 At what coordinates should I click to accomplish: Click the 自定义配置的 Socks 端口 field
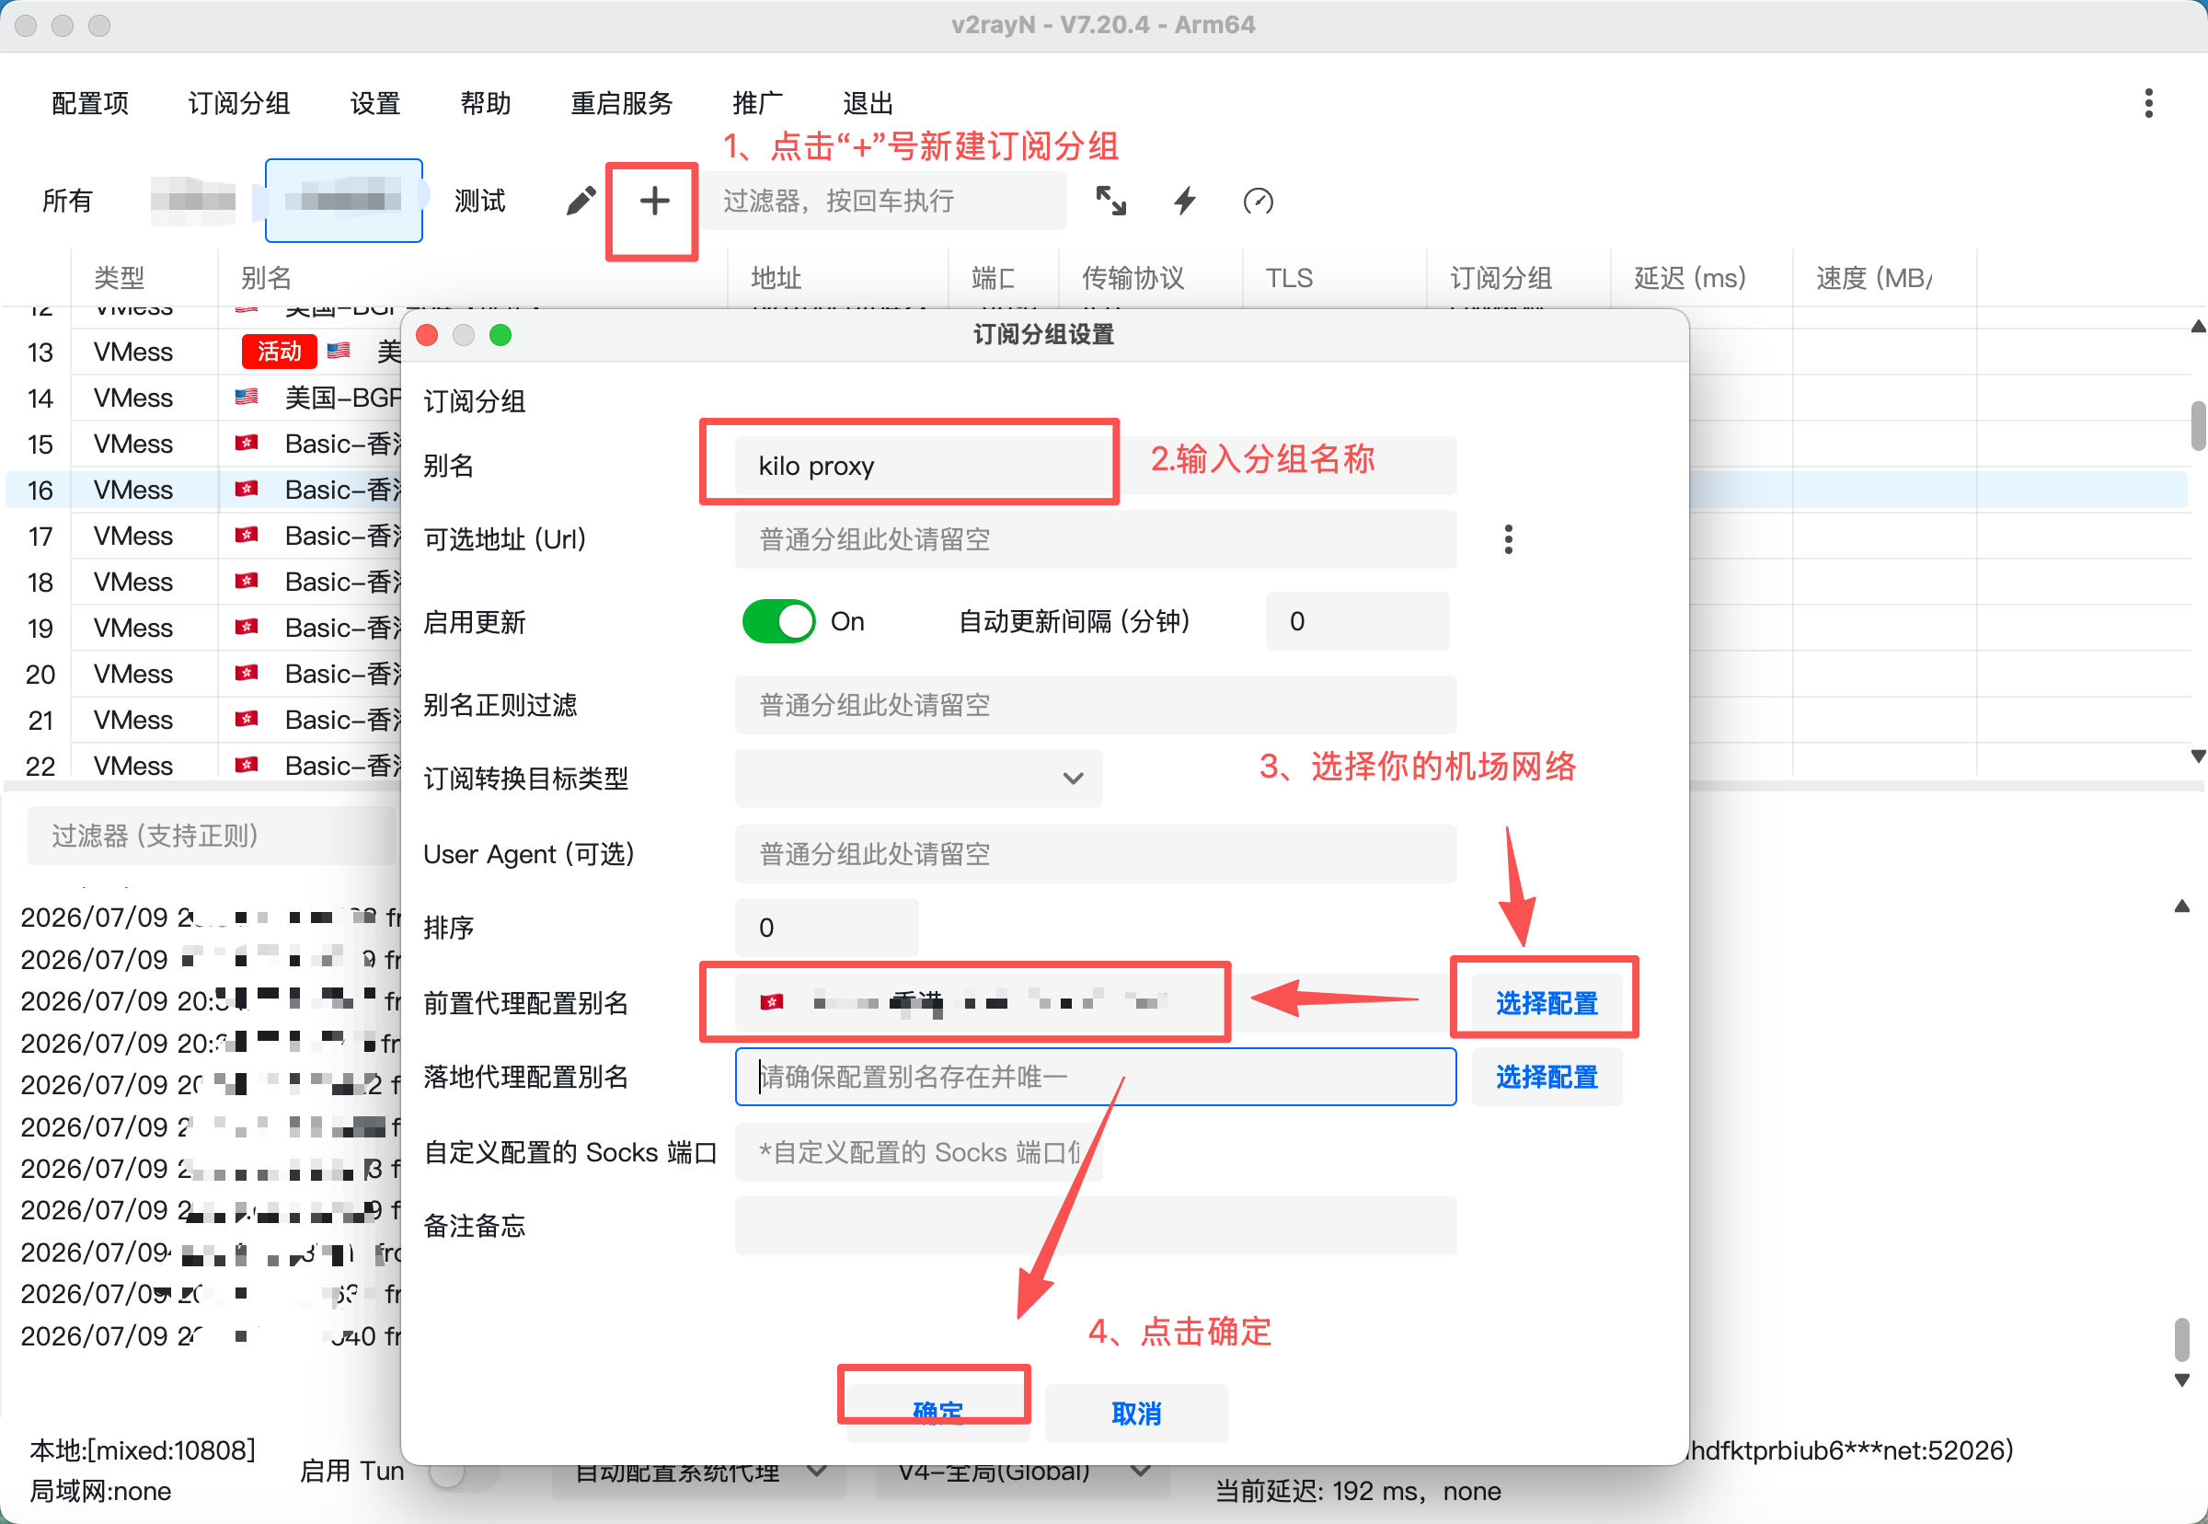click(918, 1152)
